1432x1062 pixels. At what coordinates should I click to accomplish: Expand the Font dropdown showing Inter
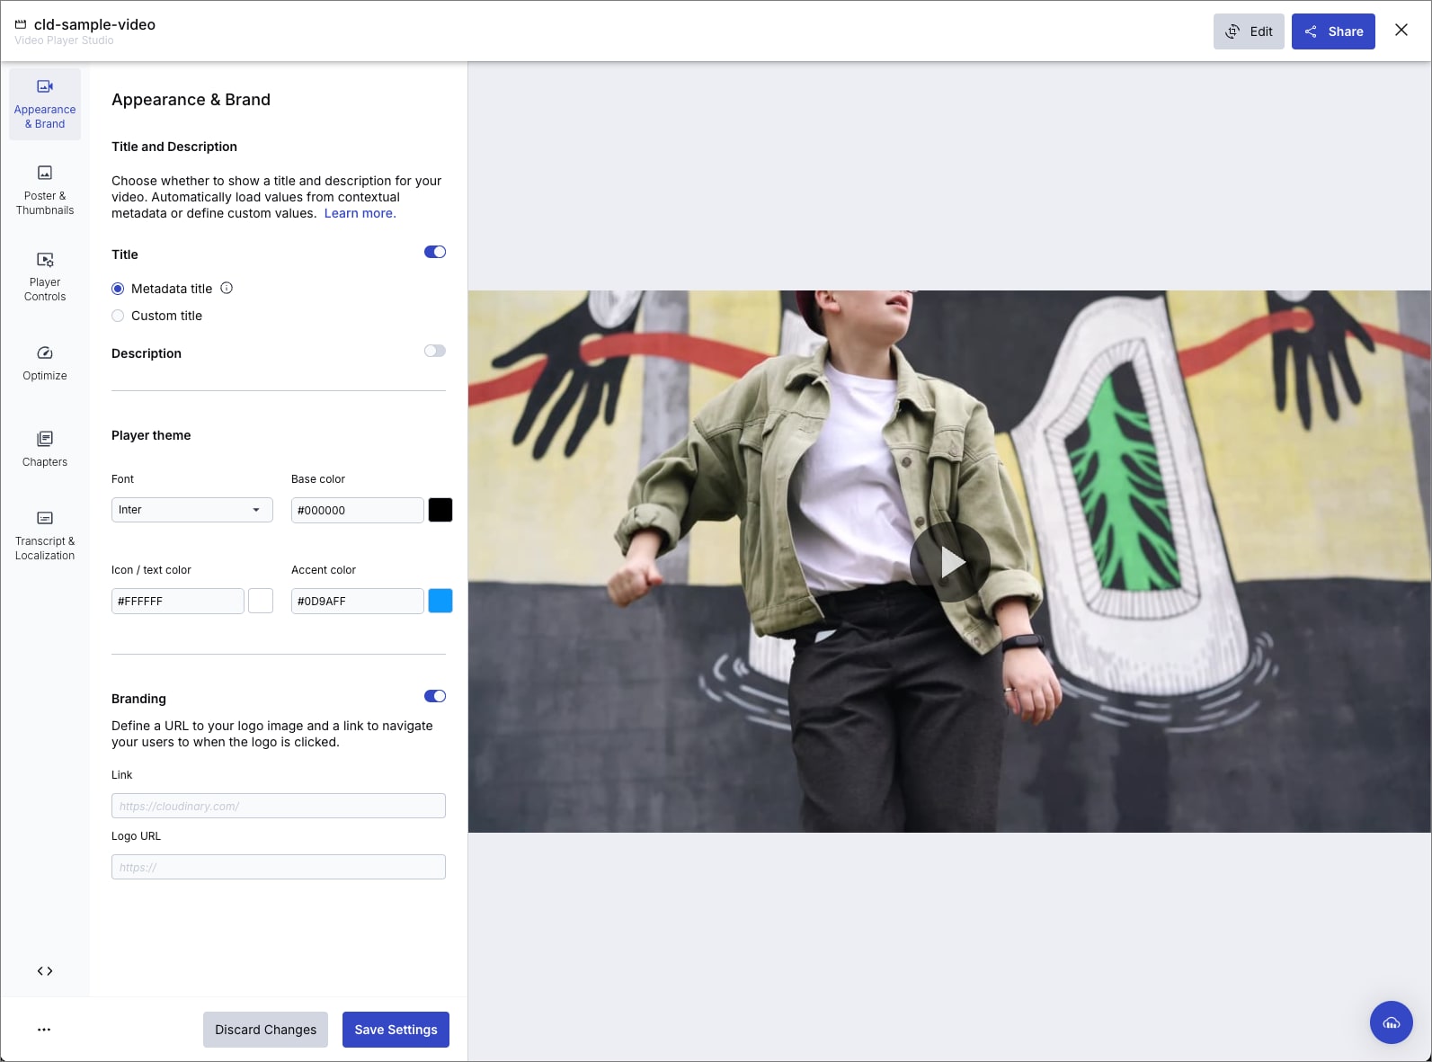191,510
